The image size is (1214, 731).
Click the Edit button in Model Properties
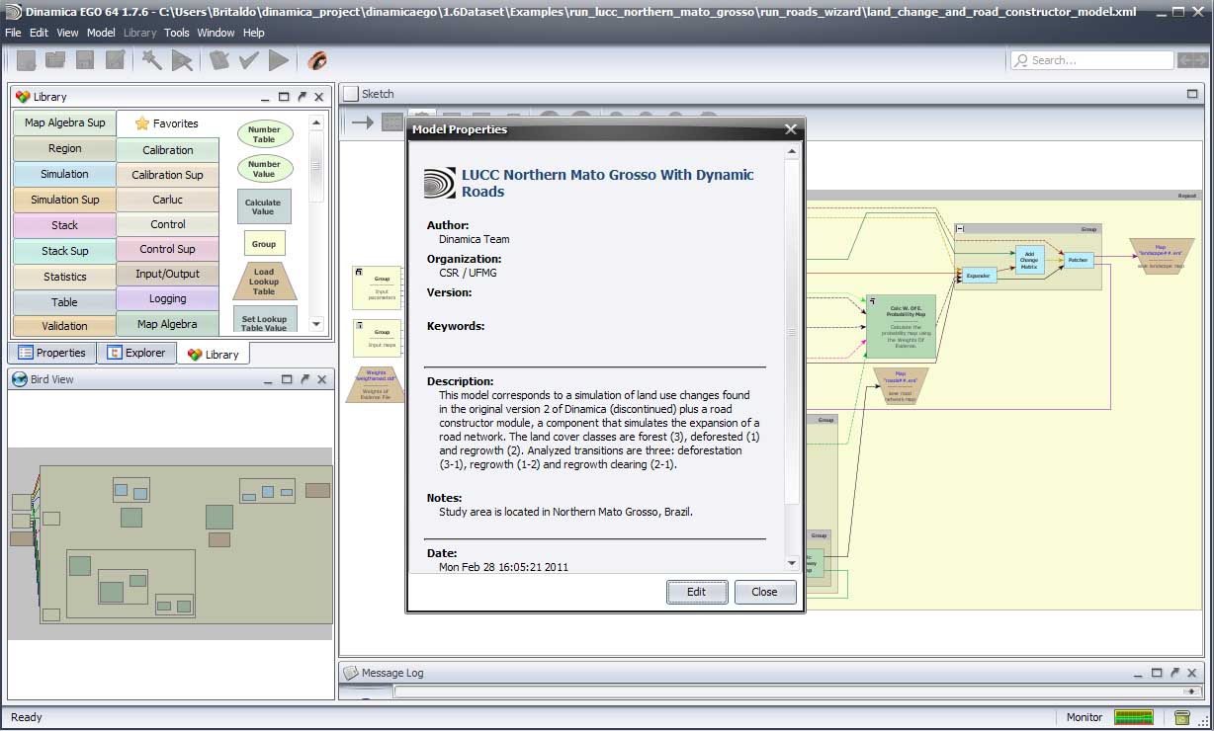[696, 592]
